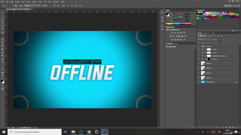Screen dimensions: 241x135
Task: Add a Hue/Saturation adjustment from Adjustments panel
Action: (171, 36)
